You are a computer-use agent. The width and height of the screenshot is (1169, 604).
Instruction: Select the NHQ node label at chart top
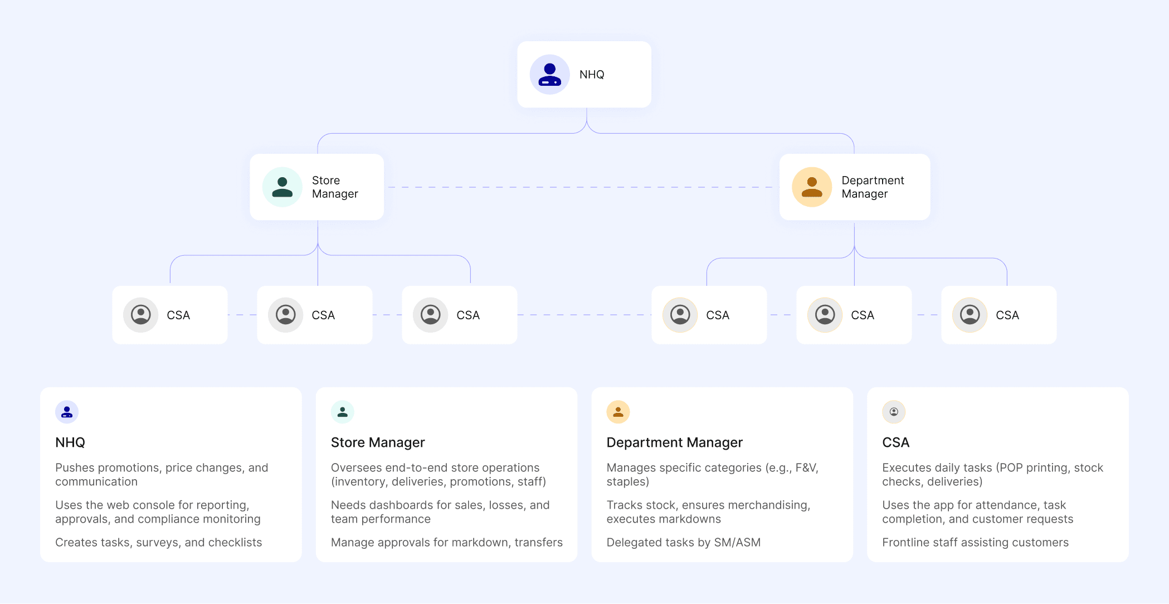(592, 75)
